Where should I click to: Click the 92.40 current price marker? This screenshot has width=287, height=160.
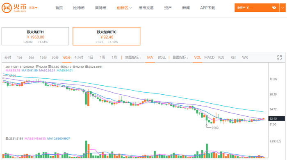pos(277,119)
